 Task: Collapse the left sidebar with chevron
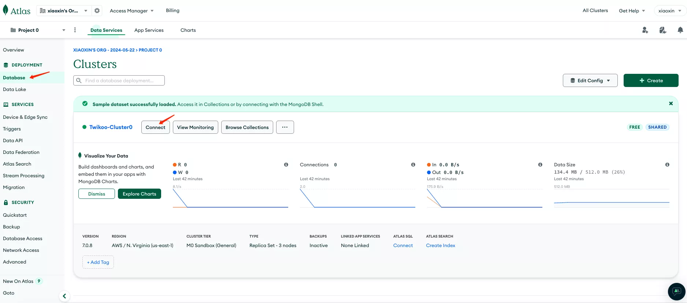point(64,296)
